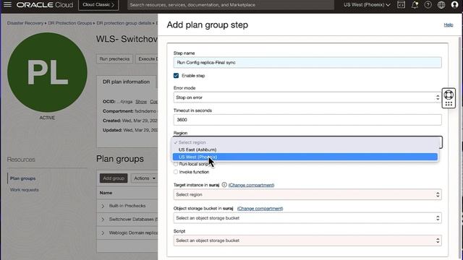This screenshot has height=260, width=463.
Task: Choose the Select region placeholder option
Action: pos(305,142)
